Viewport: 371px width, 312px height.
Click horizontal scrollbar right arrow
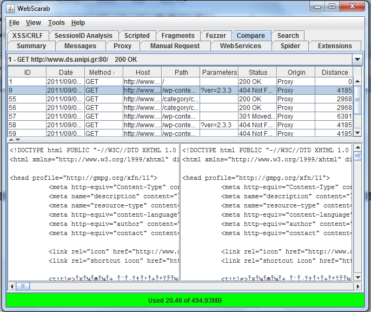[x=358, y=287]
